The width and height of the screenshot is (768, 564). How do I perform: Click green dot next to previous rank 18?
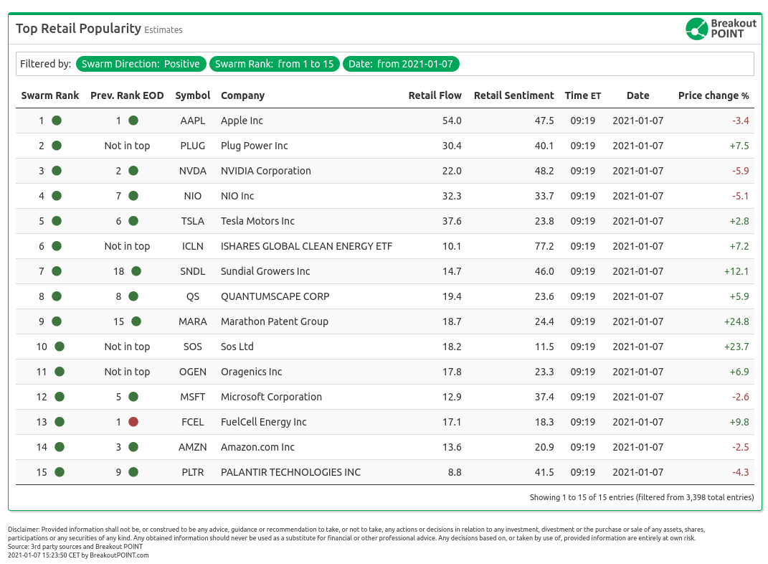tap(136, 271)
